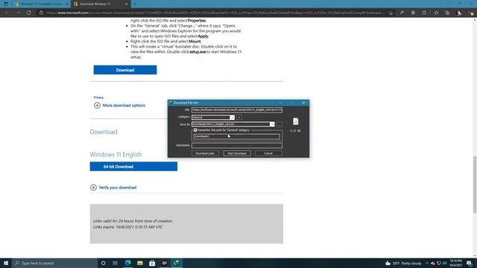Reload the page with refresh icon

click(28, 13)
